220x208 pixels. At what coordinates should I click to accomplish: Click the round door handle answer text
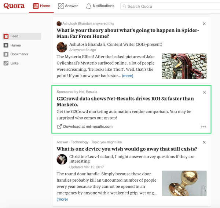pyautogui.click(x=107, y=183)
